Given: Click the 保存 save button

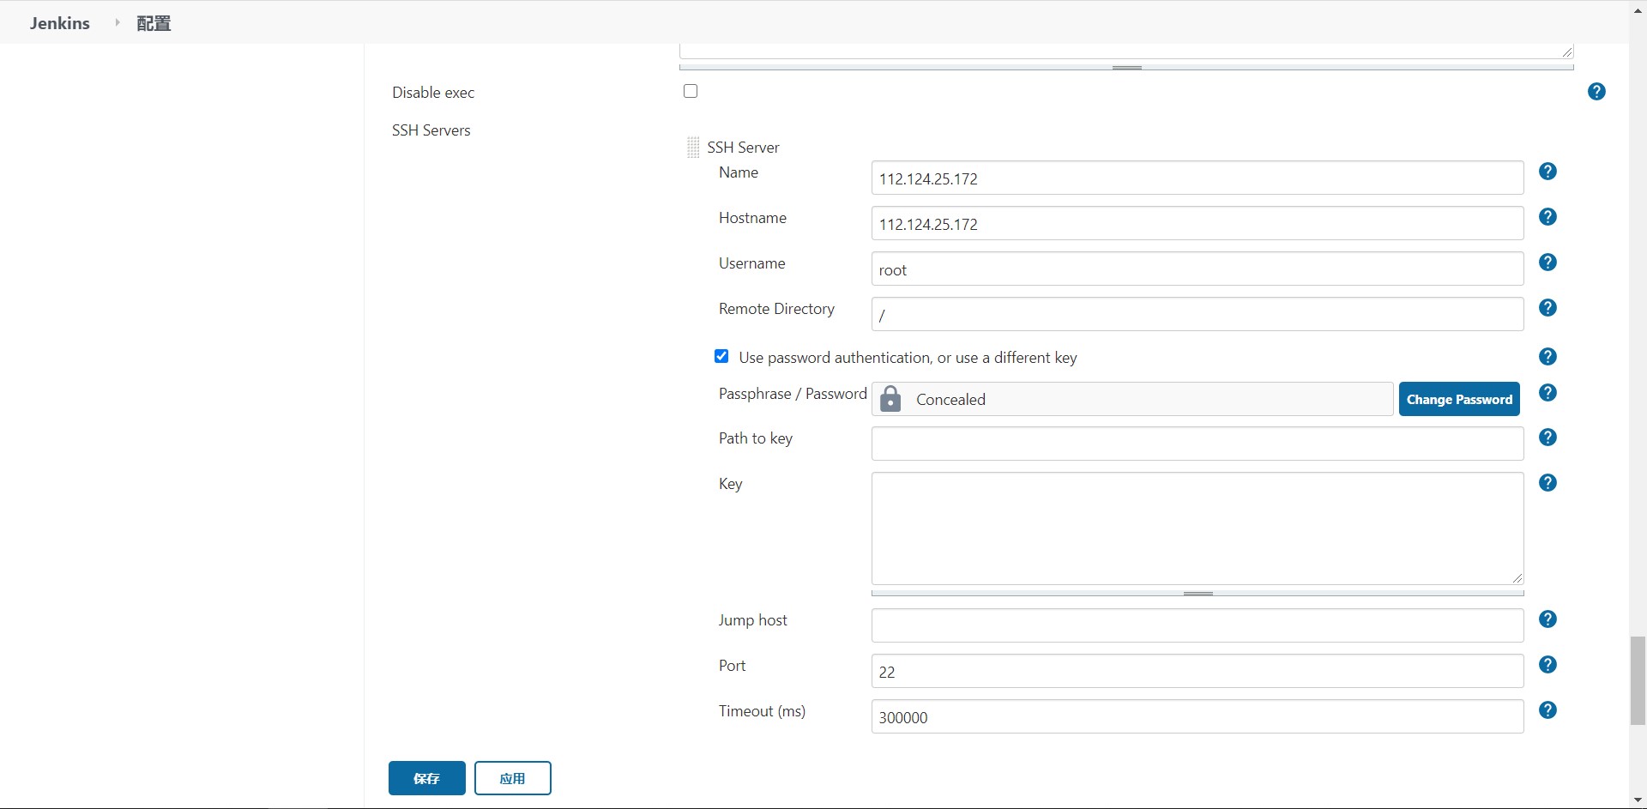Looking at the screenshot, I should click(x=426, y=778).
